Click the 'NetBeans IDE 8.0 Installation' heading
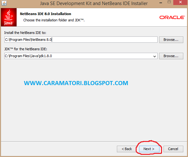This screenshot has width=188, height=157. coord(45,14)
